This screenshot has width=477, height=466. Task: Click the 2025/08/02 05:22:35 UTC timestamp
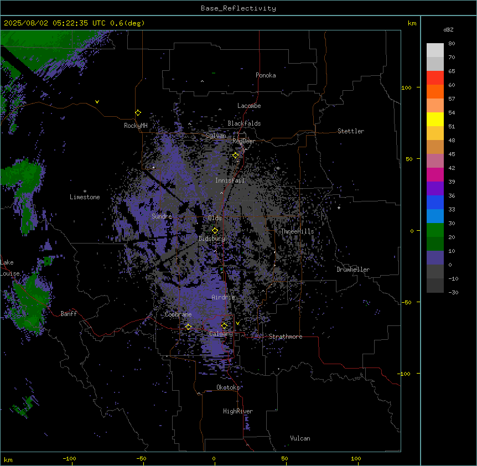pos(55,23)
